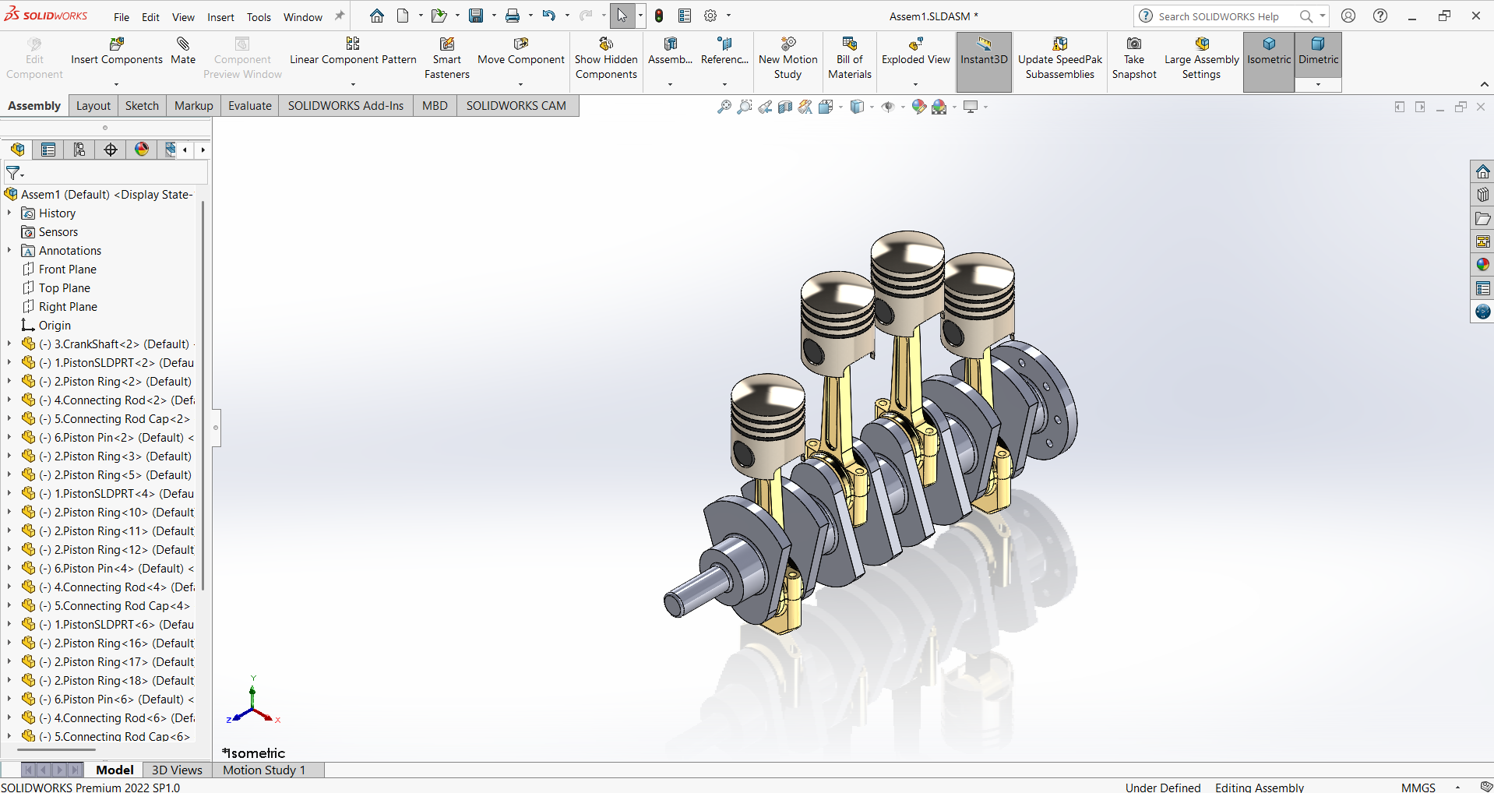Open the File menu

122,17
